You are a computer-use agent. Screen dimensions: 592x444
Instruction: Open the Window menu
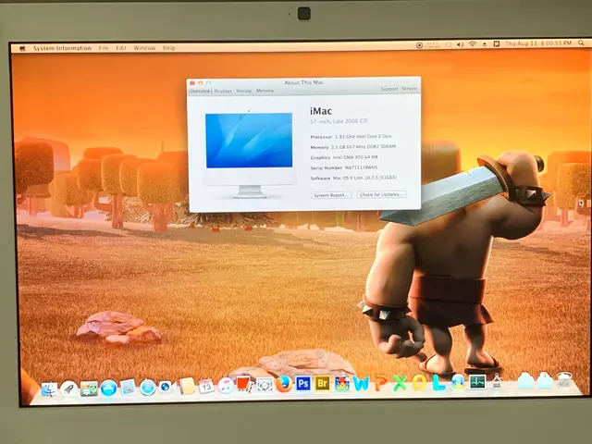pos(144,48)
